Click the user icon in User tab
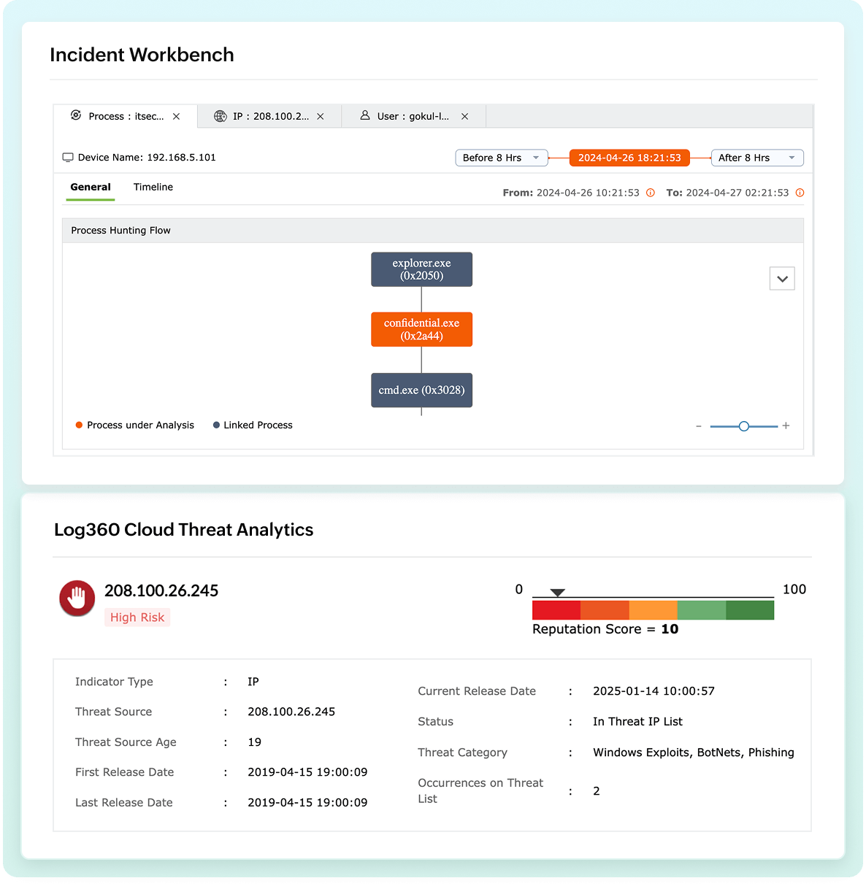Image resolution: width=866 pixels, height=886 pixels. [x=365, y=115]
